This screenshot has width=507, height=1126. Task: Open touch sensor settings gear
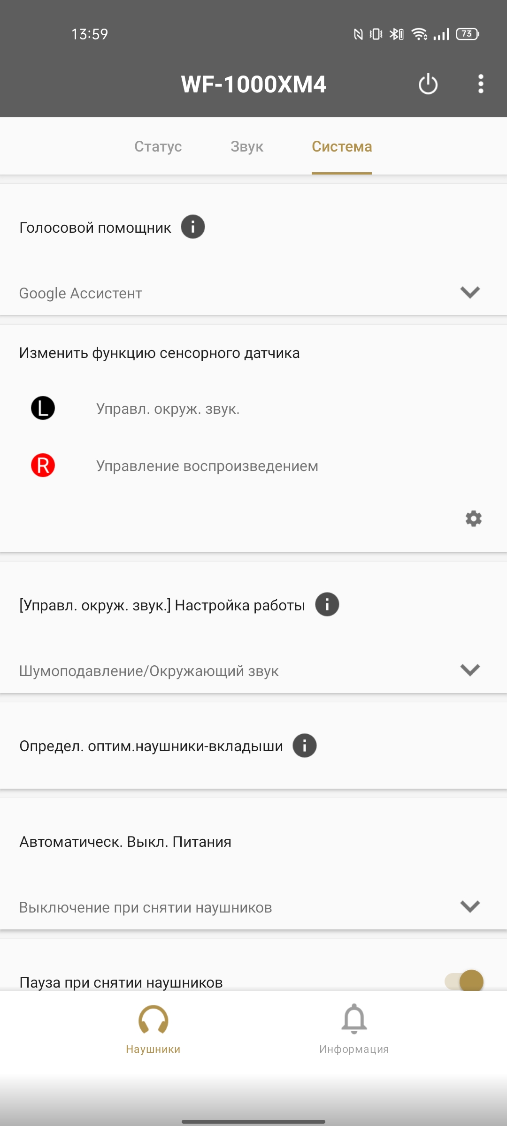point(473,518)
